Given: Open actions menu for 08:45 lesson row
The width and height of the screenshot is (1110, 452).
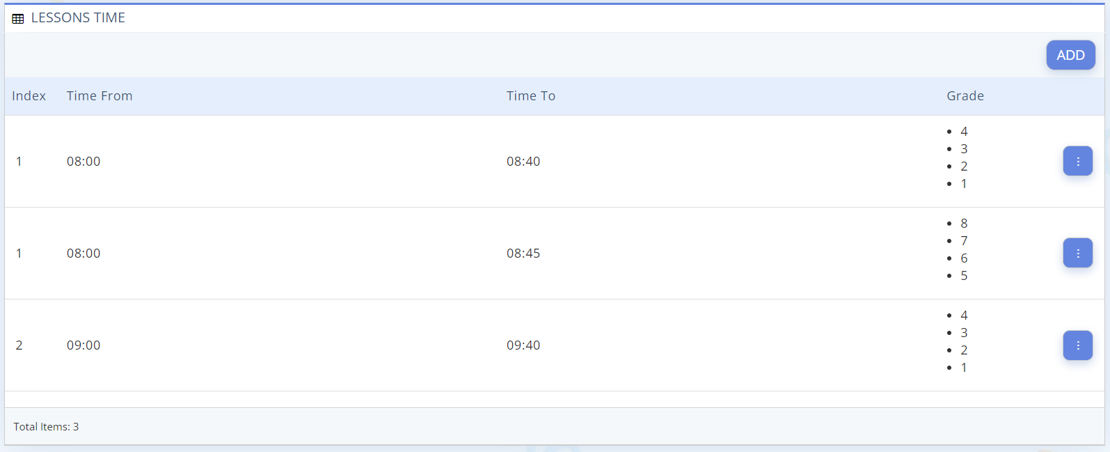Looking at the screenshot, I should tap(1078, 253).
